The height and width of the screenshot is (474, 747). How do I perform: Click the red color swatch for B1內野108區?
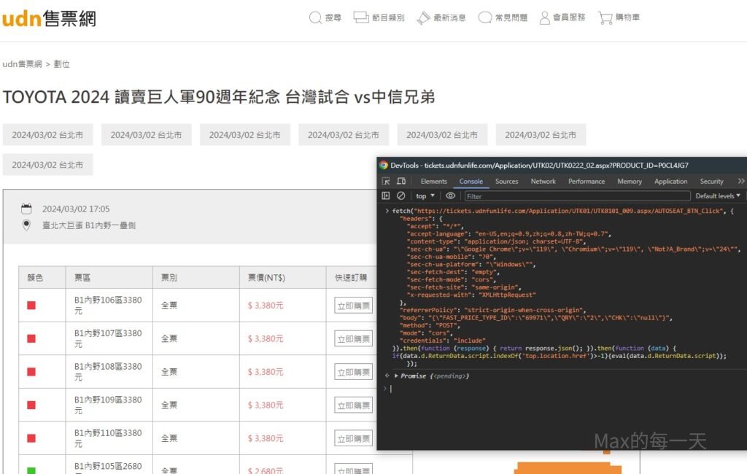31,372
